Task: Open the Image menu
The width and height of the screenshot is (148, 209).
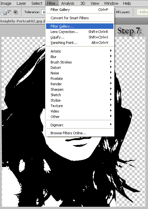Action: coord(6,3)
